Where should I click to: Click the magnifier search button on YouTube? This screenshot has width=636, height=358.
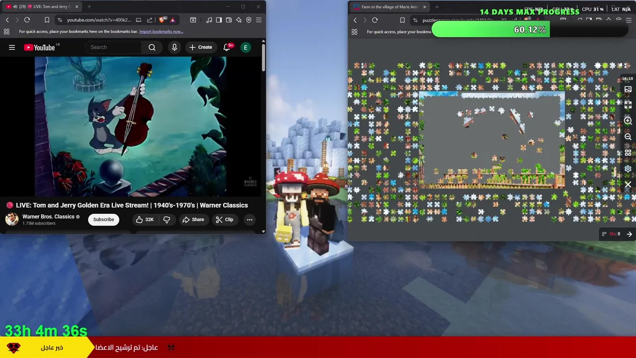[x=152, y=47]
